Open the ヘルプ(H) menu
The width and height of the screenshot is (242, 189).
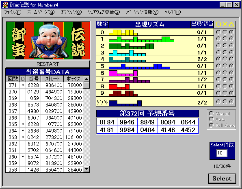pos(173,12)
